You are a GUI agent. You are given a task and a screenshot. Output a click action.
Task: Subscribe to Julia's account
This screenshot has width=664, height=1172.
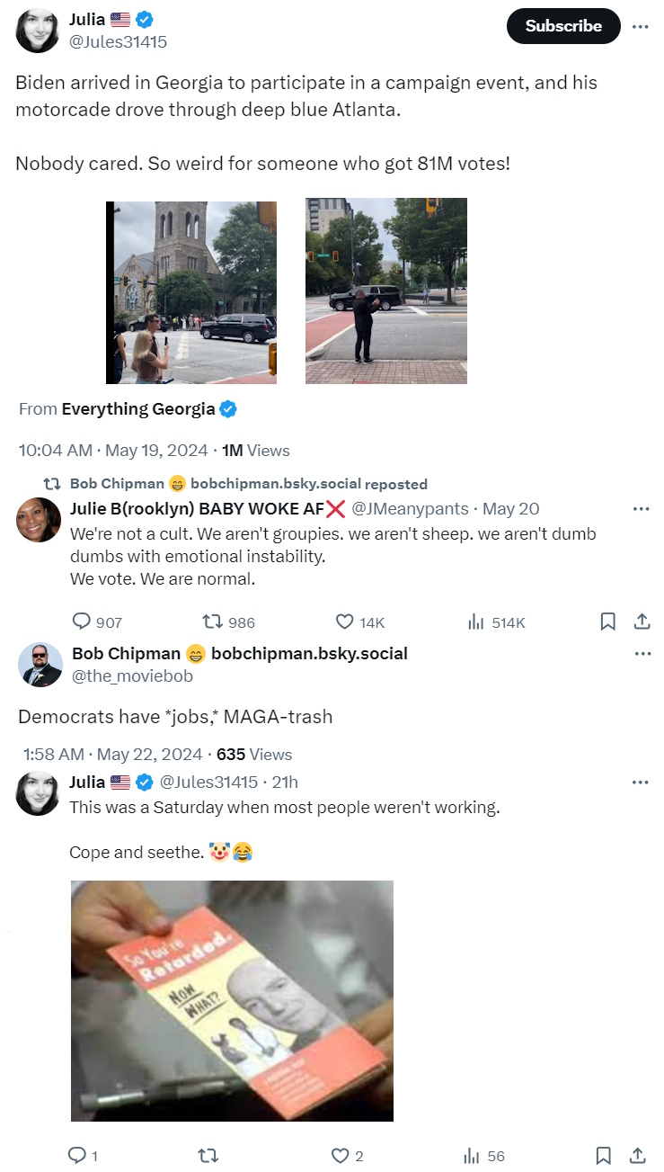pos(563,26)
